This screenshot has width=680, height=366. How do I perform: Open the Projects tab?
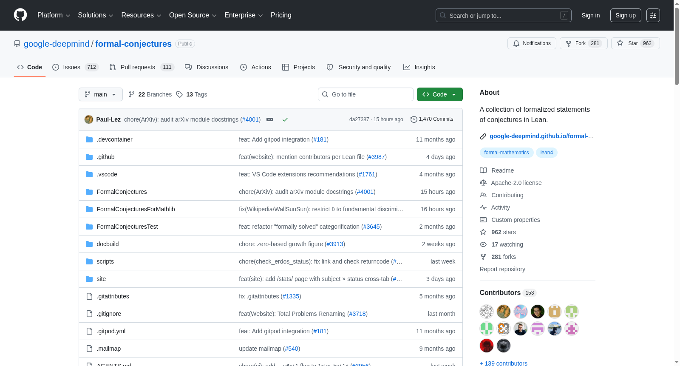click(299, 67)
